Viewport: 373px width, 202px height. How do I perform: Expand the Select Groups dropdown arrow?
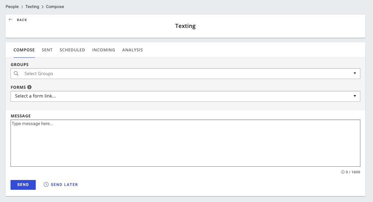point(355,73)
